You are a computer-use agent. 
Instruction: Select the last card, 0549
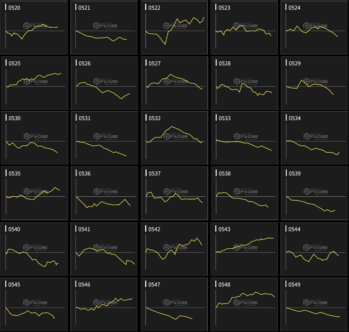coord(314,304)
